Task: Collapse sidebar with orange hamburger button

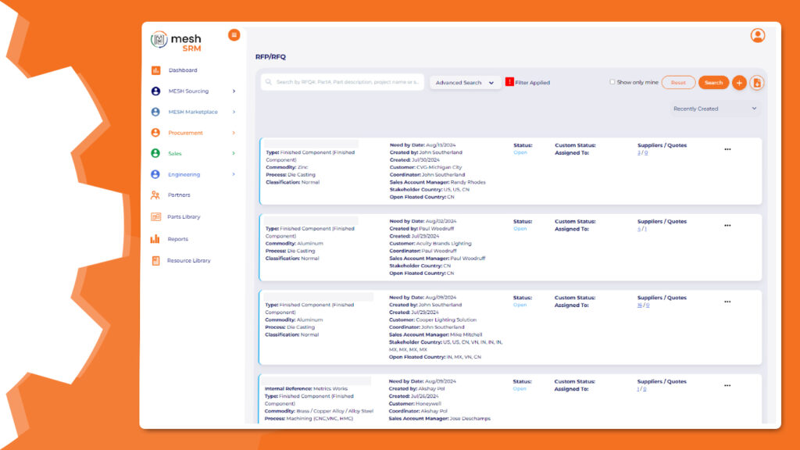Action: pos(234,34)
